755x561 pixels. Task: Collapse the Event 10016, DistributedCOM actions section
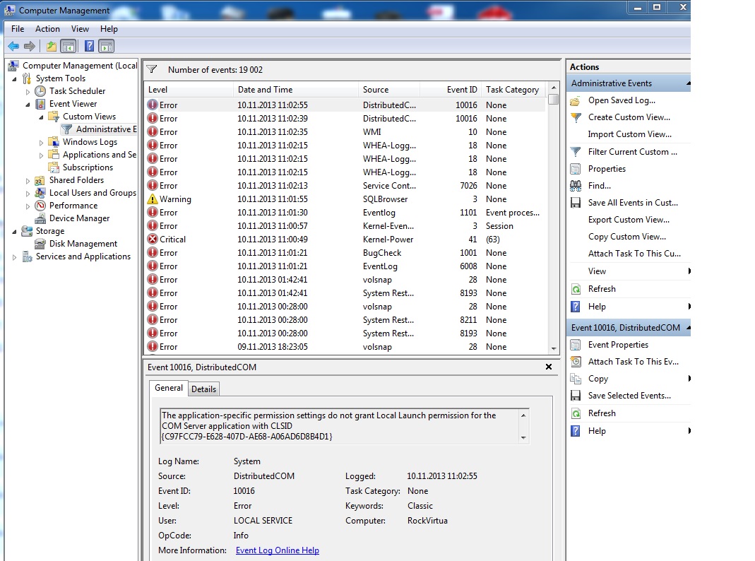tap(688, 327)
